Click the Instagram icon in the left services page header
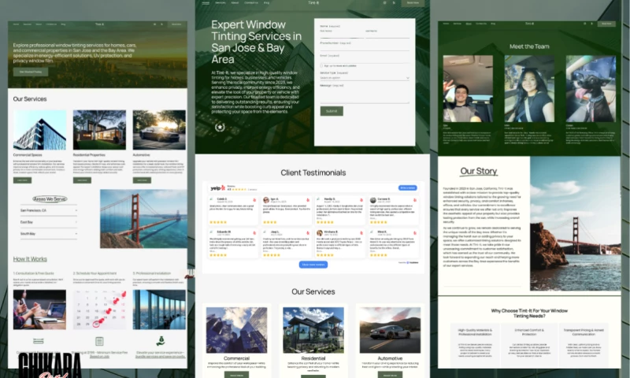Viewport: 630px width, 378px height. pyautogui.click(x=154, y=24)
